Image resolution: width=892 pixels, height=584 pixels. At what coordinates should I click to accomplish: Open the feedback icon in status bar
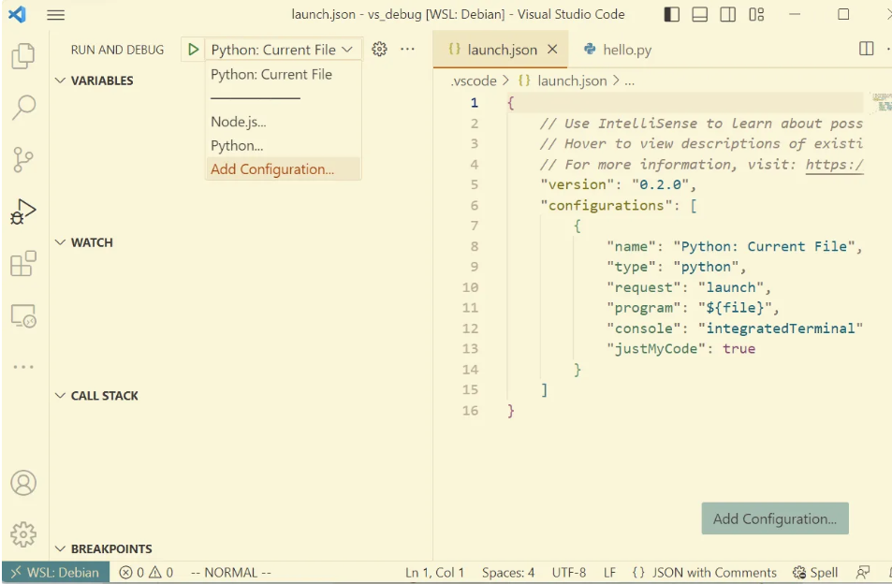point(862,573)
